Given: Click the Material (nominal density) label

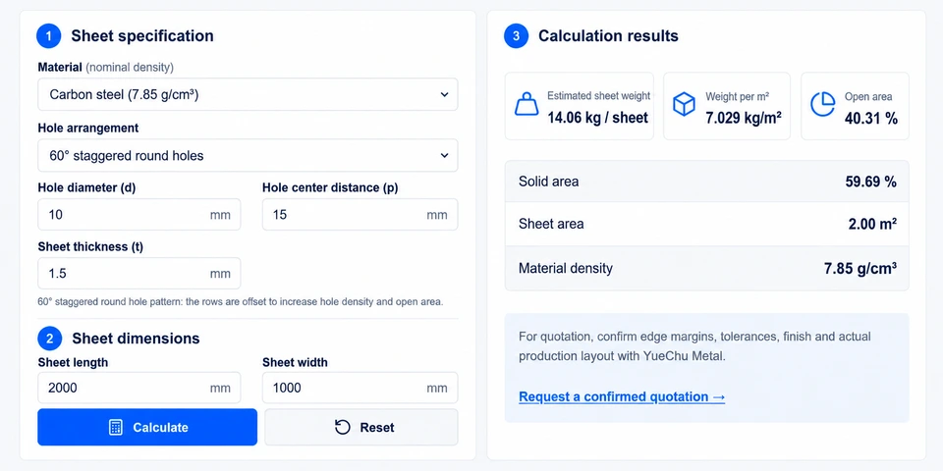Looking at the screenshot, I should click(106, 68).
